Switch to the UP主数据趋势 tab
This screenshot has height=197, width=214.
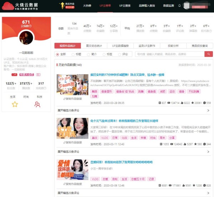[121, 46]
